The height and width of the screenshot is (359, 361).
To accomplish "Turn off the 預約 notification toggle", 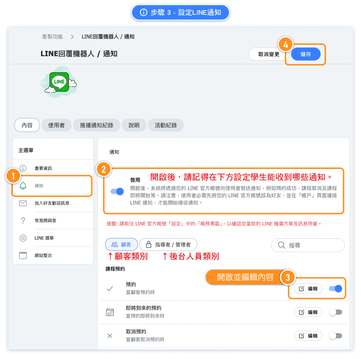I will point(335,288).
